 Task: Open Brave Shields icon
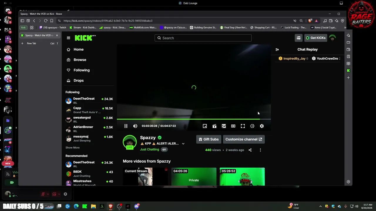pos(310,21)
